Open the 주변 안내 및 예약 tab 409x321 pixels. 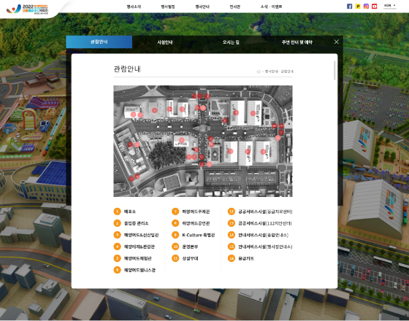(x=297, y=42)
